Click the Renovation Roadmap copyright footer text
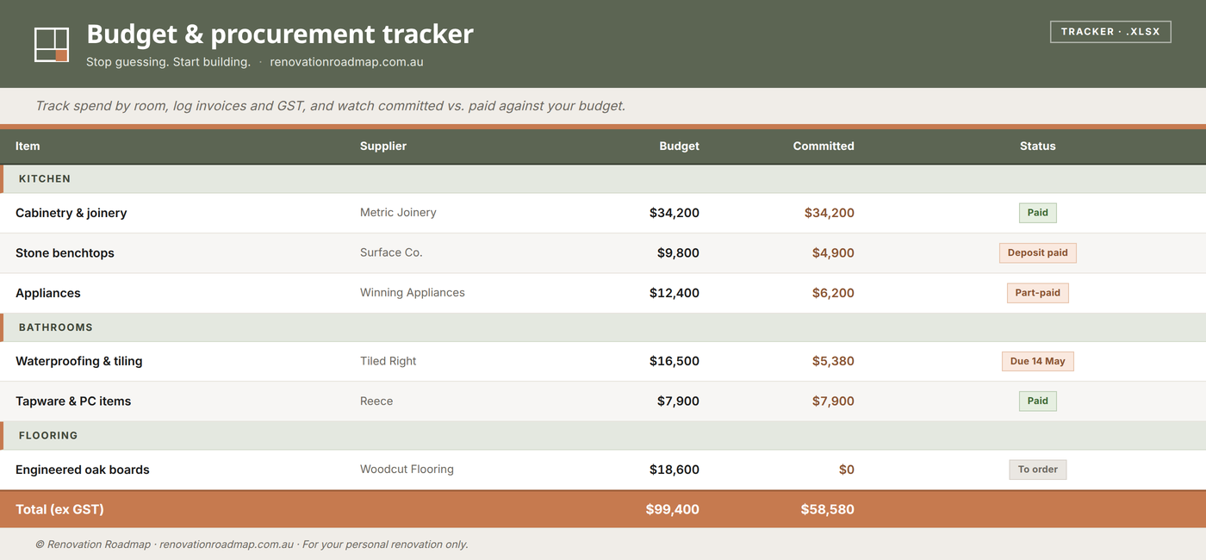Screen dimensions: 1206x560 tap(252, 544)
